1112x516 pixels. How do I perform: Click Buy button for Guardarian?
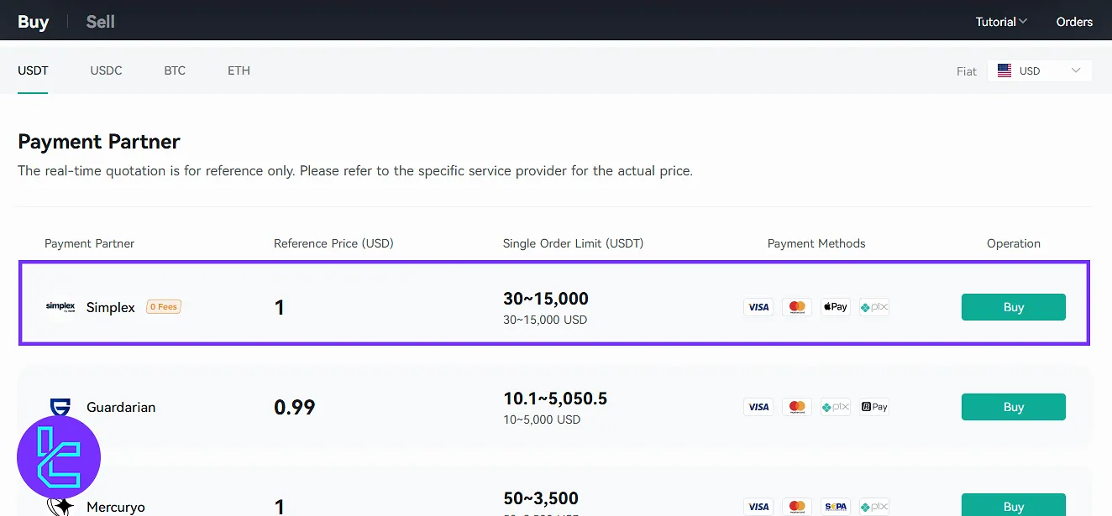click(x=1013, y=407)
